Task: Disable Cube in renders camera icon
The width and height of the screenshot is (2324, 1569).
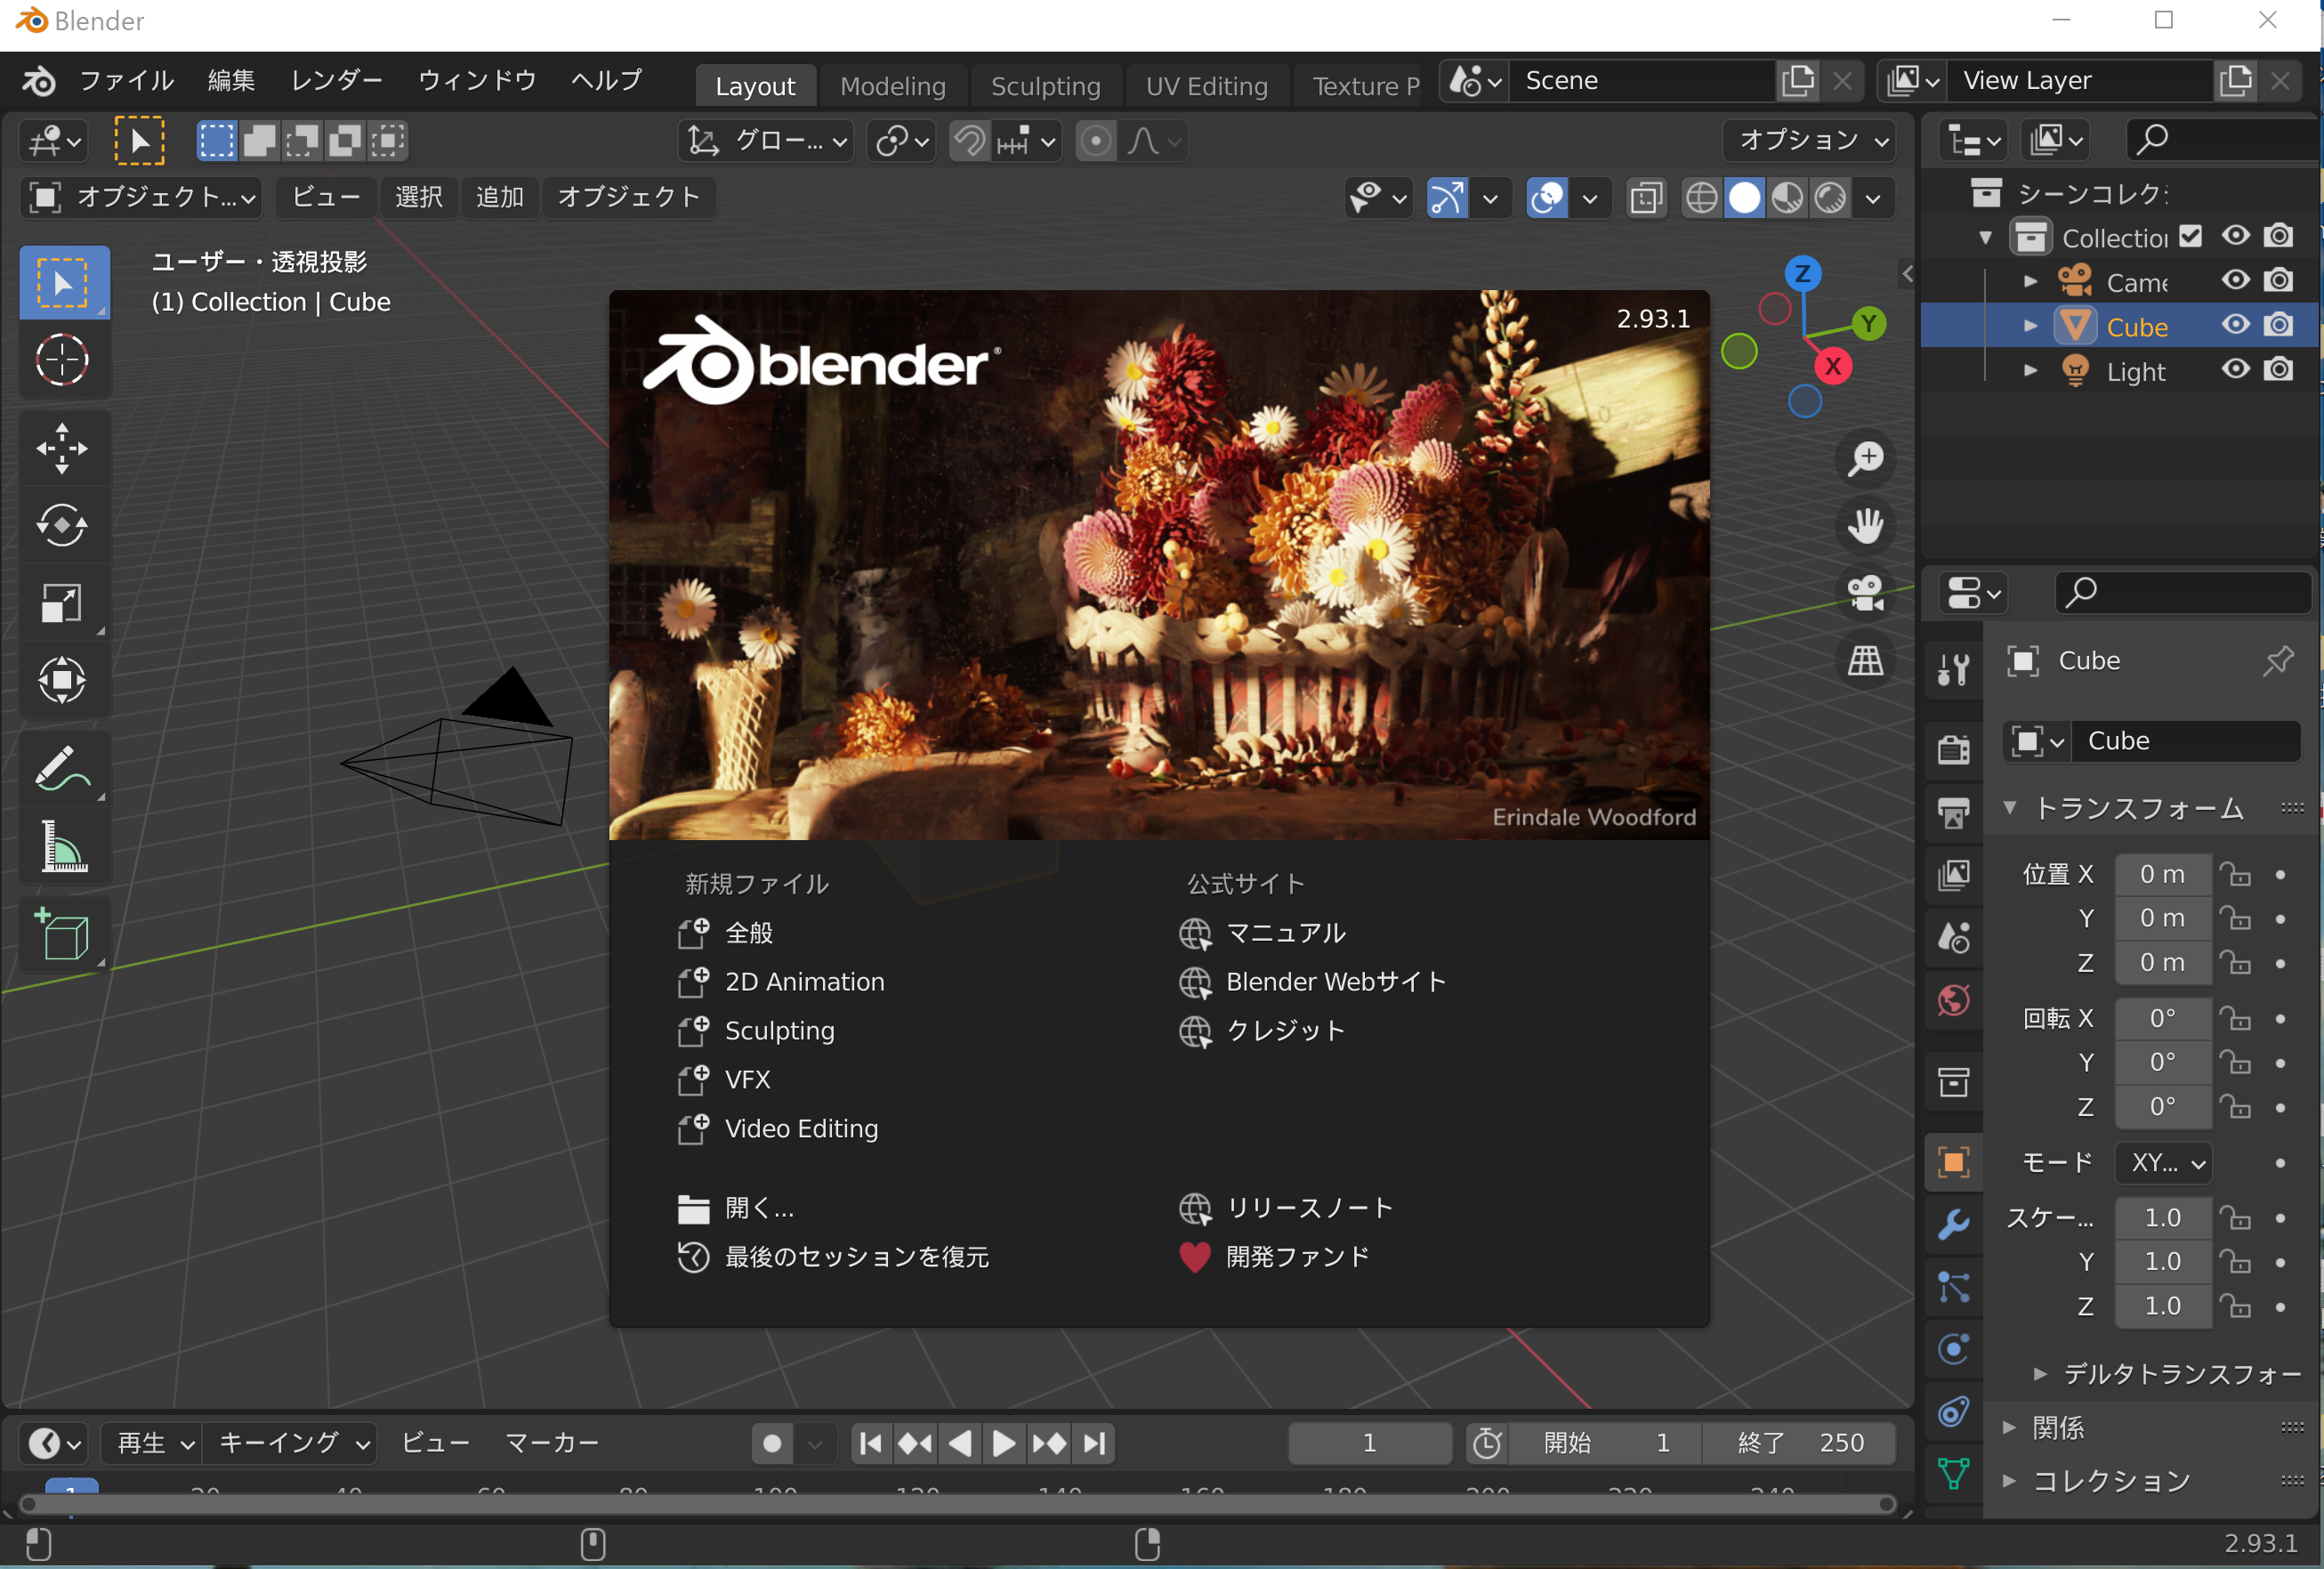Action: pyautogui.click(x=2279, y=326)
